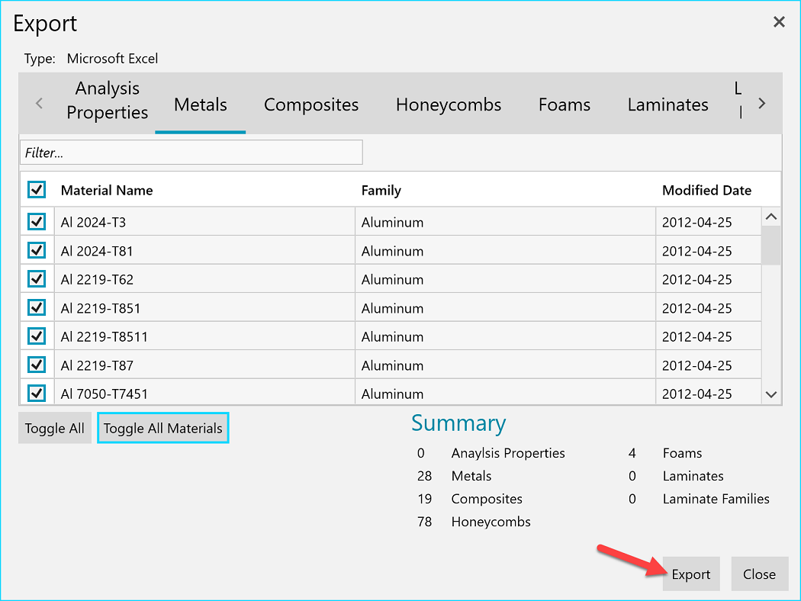Select the Al 2024-T81 material name cell

tap(204, 250)
